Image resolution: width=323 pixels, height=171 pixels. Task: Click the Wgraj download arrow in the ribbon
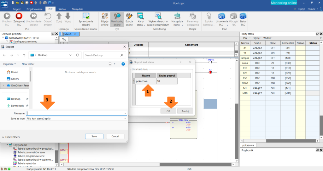pyautogui.click(x=68, y=16)
